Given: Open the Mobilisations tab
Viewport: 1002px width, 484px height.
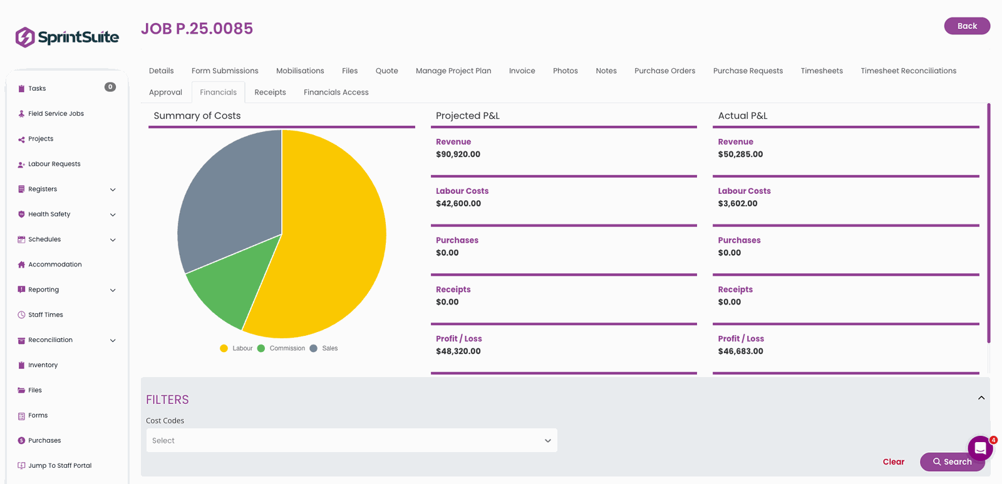Looking at the screenshot, I should coord(300,71).
